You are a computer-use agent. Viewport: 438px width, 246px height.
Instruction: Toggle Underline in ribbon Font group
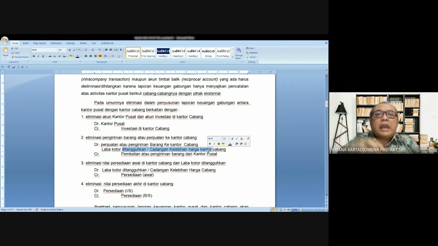point(43,56)
